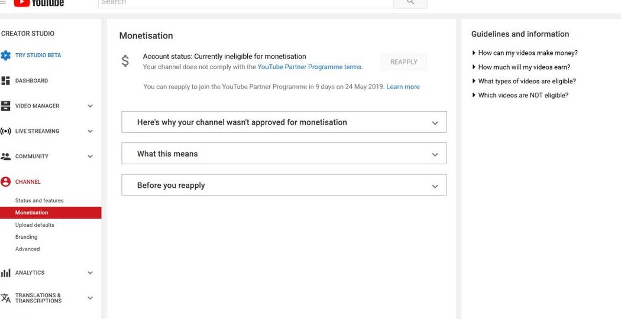Click the Before you reapply heading text
Image resolution: width=621 pixels, height=319 pixels.
pos(171,185)
